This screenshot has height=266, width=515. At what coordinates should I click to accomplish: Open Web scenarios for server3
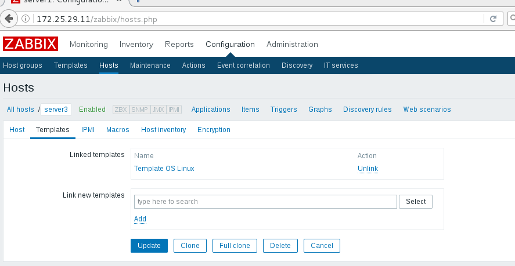pos(427,110)
